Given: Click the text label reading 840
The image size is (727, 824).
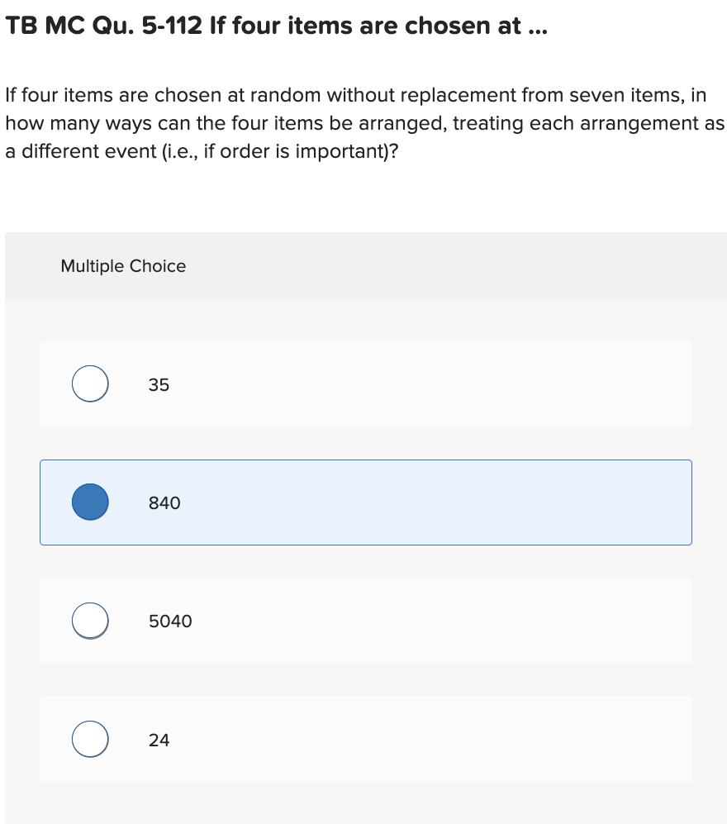Looking at the screenshot, I should [162, 502].
